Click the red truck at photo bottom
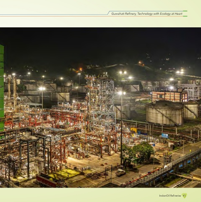This screenshot has width=201, height=202. (51, 181)
